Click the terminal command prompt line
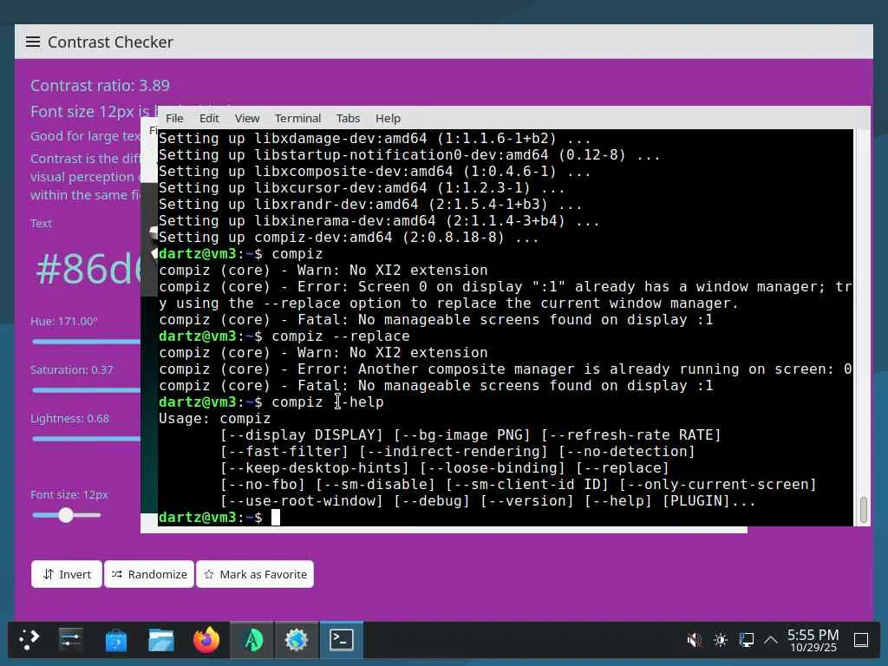The width and height of the screenshot is (888, 666). tap(506, 517)
